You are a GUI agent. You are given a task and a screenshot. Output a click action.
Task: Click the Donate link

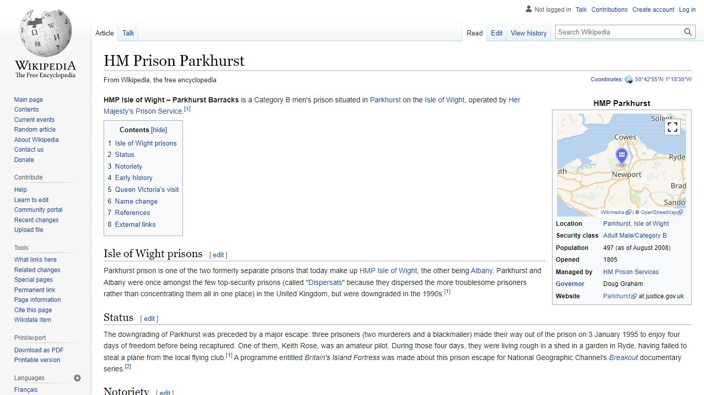(24, 160)
